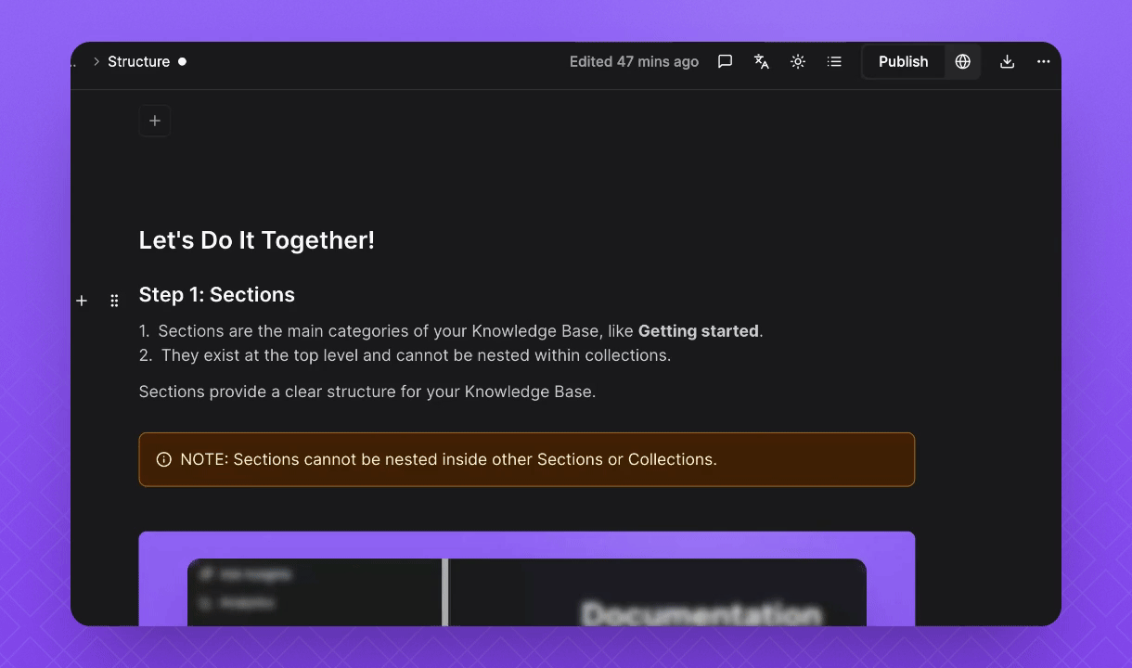Click the plus button above the document
The width and height of the screenshot is (1132, 668).
click(154, 121)
